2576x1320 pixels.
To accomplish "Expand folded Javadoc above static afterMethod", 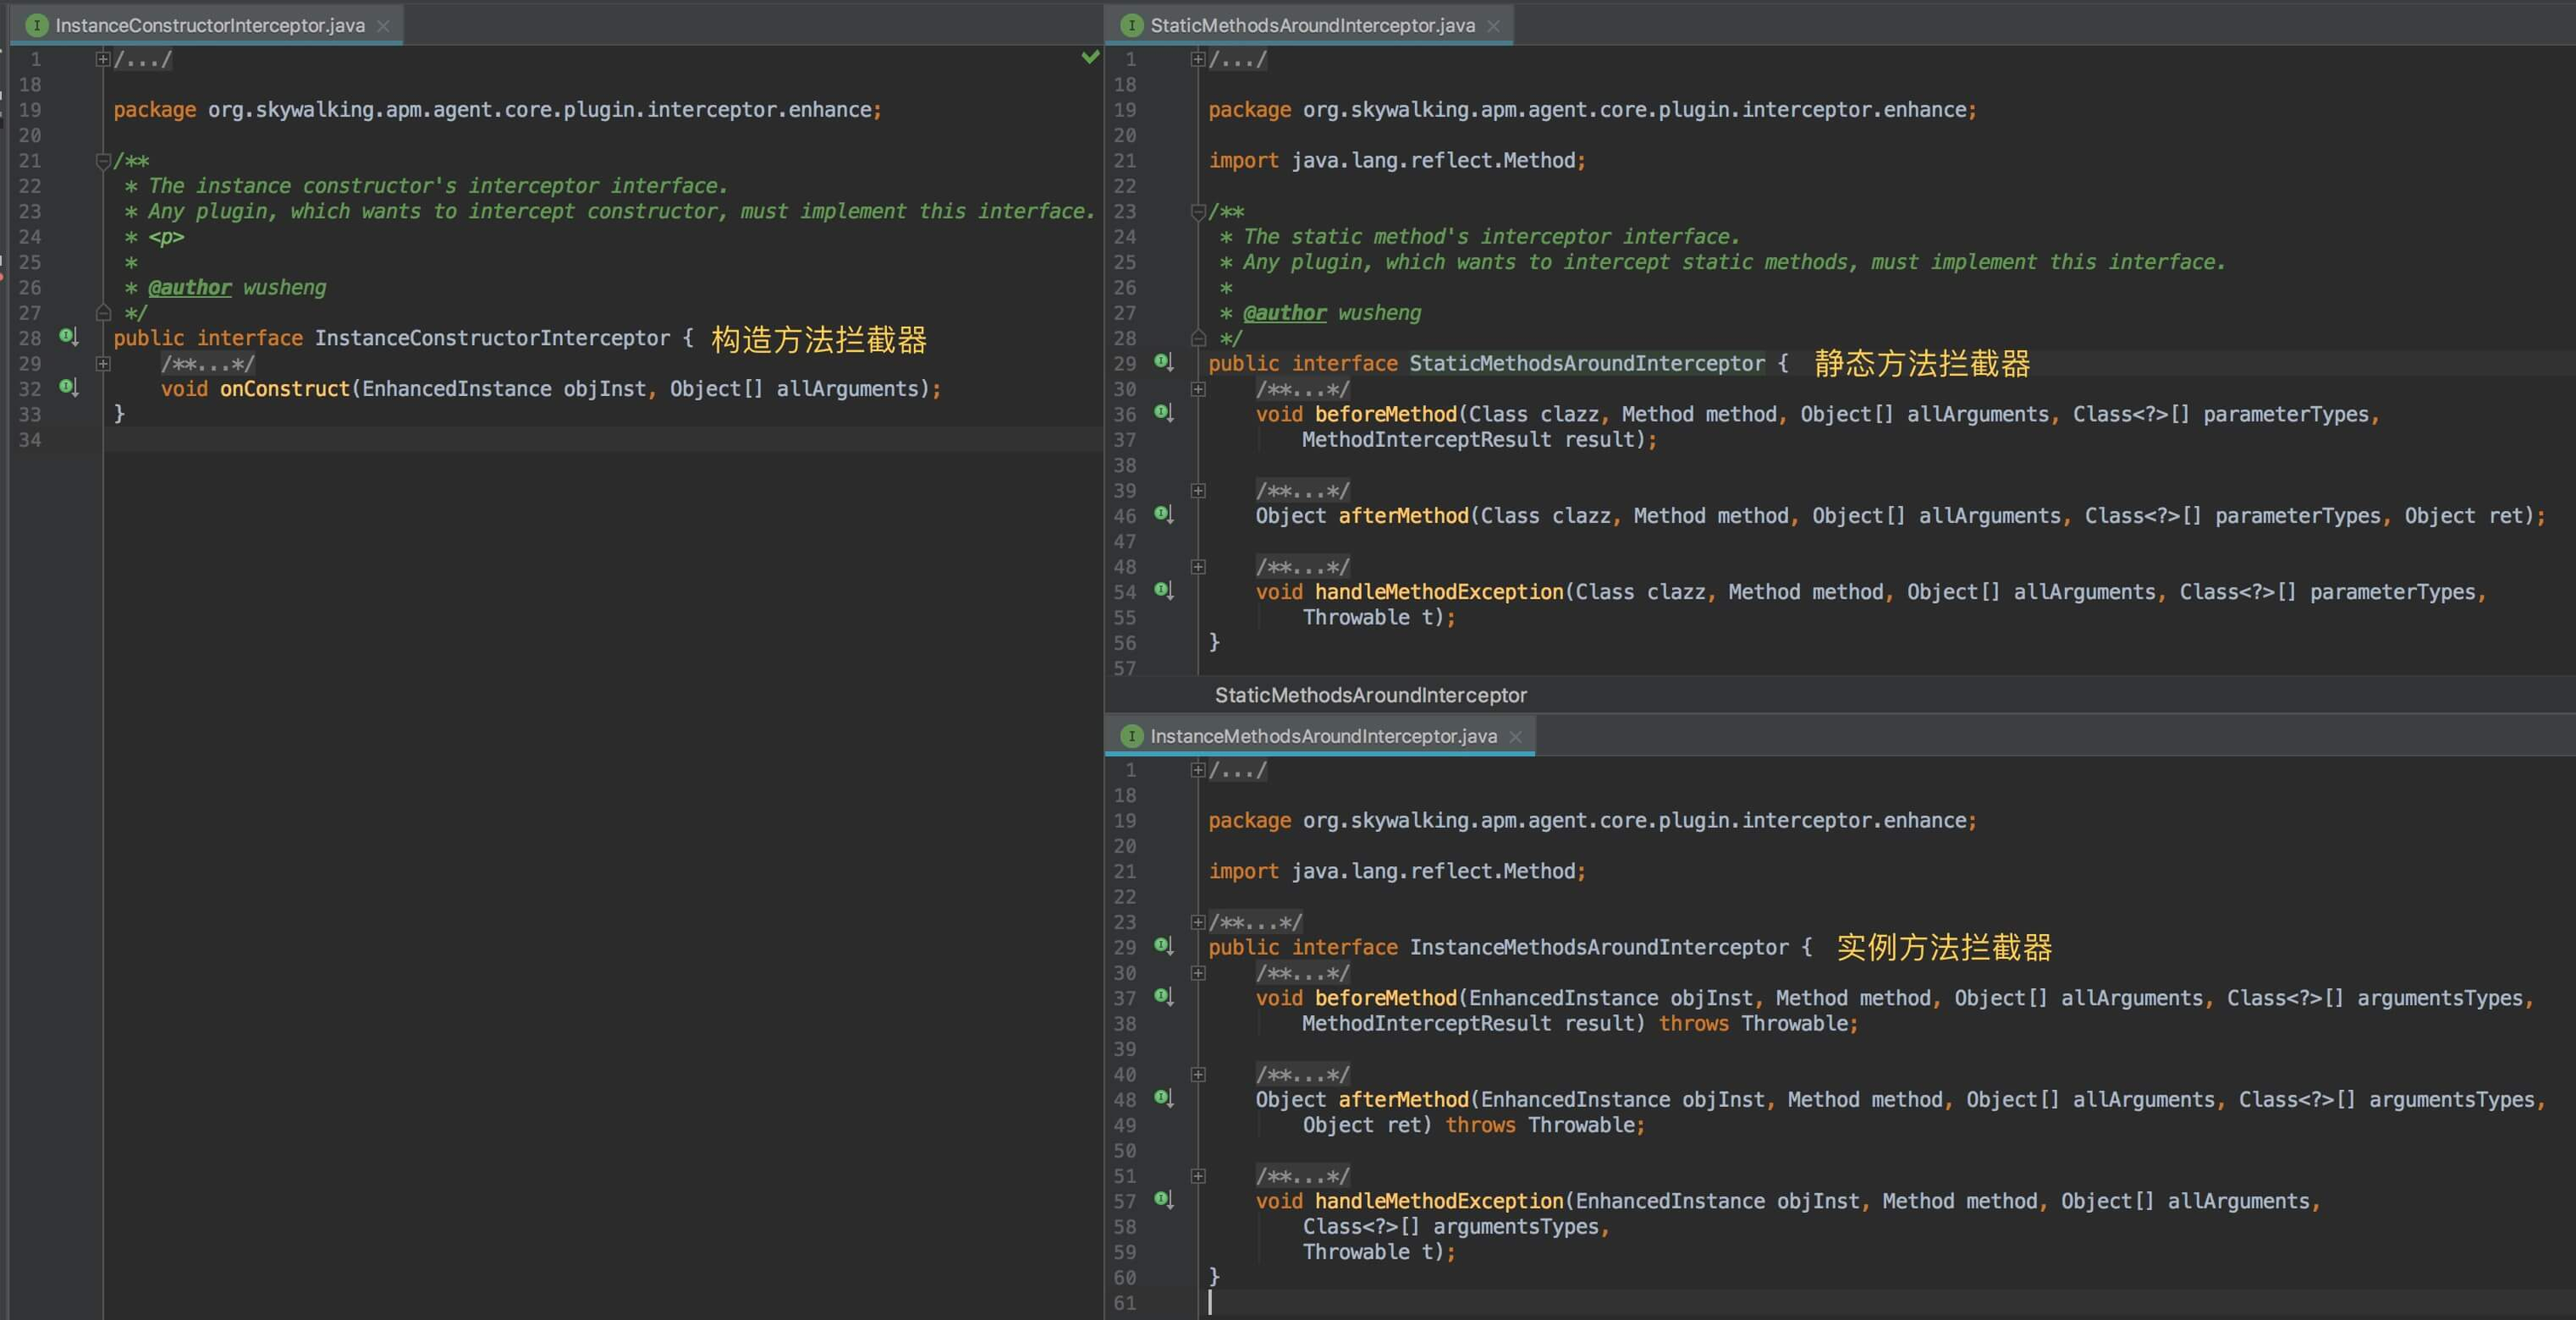I will coord(1198,491).
